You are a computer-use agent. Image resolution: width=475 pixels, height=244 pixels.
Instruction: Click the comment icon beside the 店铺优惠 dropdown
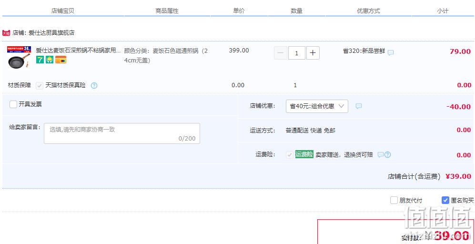(x=359, y=106)
